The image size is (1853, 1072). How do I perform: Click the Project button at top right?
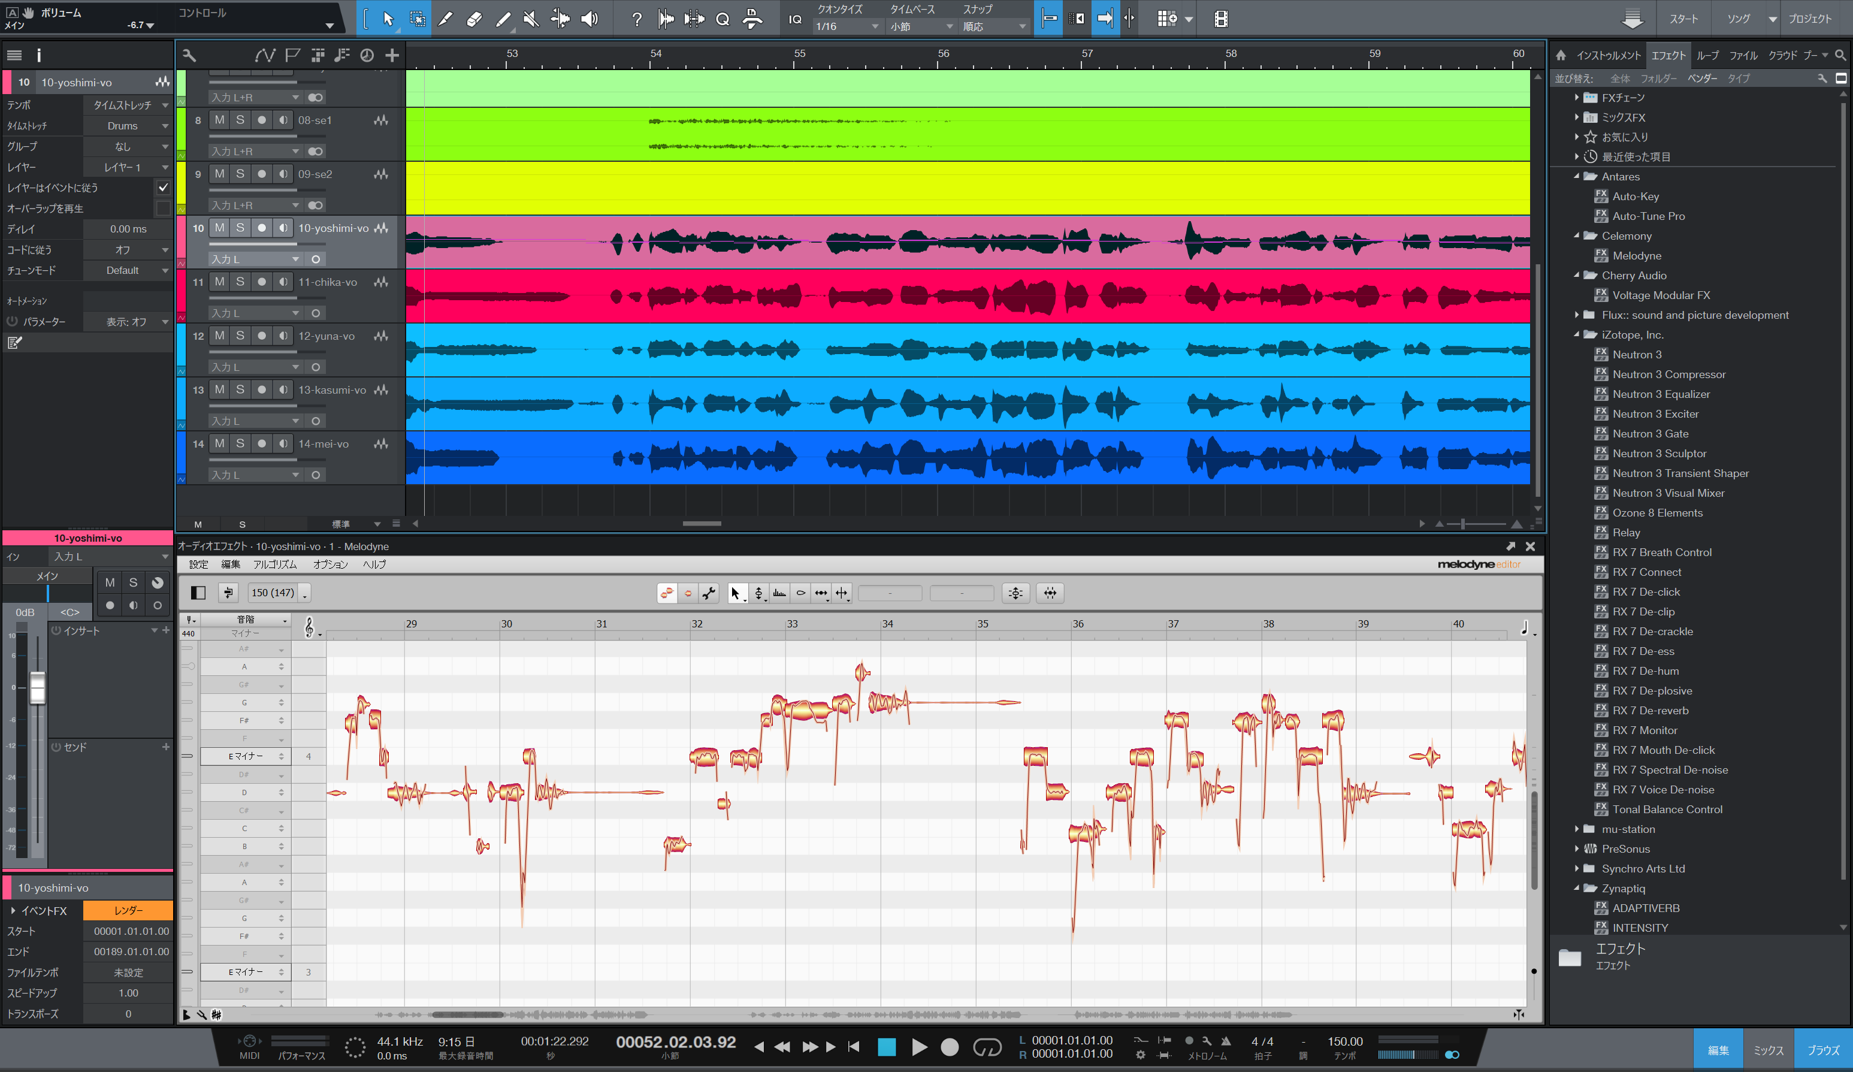(1810, 19)
